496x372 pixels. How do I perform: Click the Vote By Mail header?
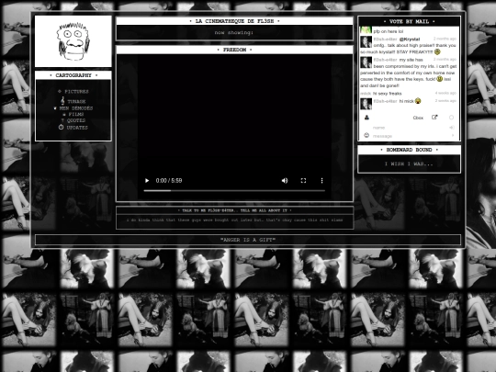tap(409, 21)
